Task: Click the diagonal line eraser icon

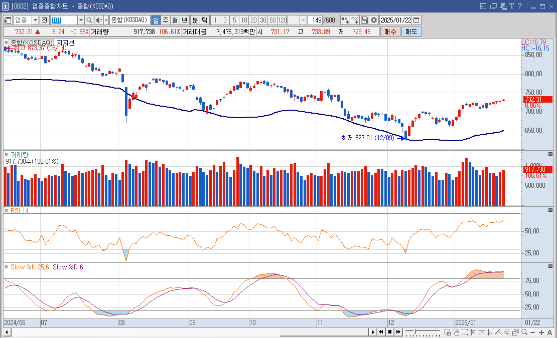Action: [x=498, y=332]
